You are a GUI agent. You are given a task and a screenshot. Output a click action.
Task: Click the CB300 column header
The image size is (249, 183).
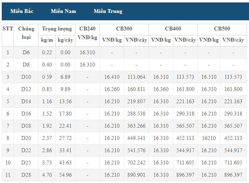click(x=124, y=29)
